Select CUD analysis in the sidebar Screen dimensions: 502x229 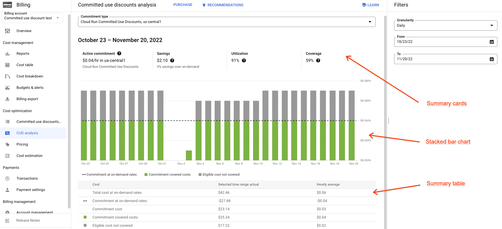click(27, 133)
